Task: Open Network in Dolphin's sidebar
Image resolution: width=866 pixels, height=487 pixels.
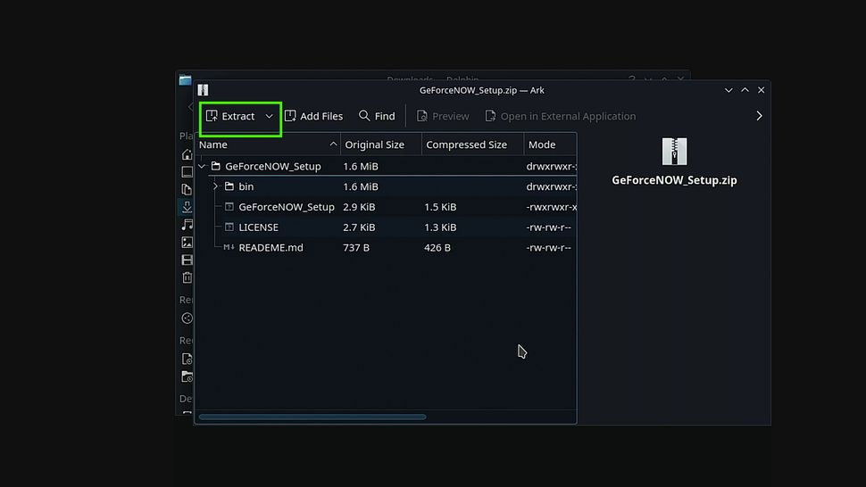Action: click(187, 318)
